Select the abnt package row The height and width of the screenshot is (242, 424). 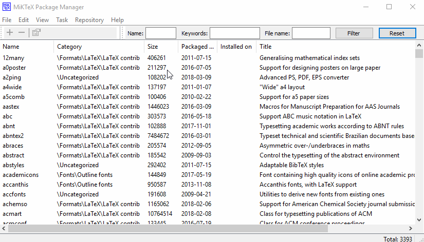(x=208, y=126)
